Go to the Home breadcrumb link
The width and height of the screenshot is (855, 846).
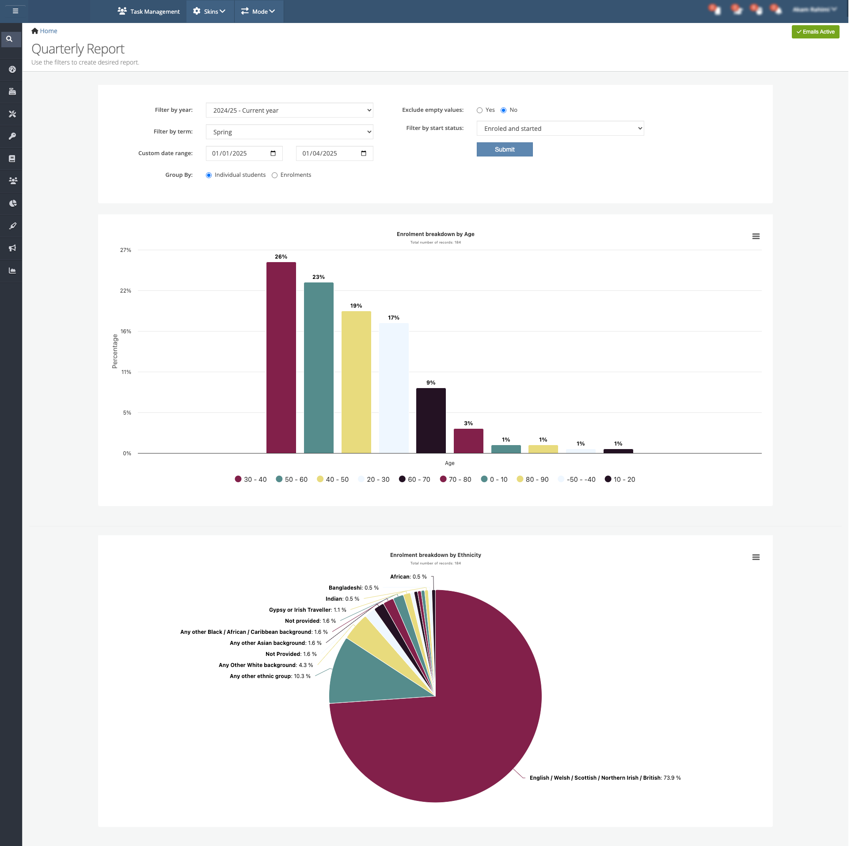48,31
